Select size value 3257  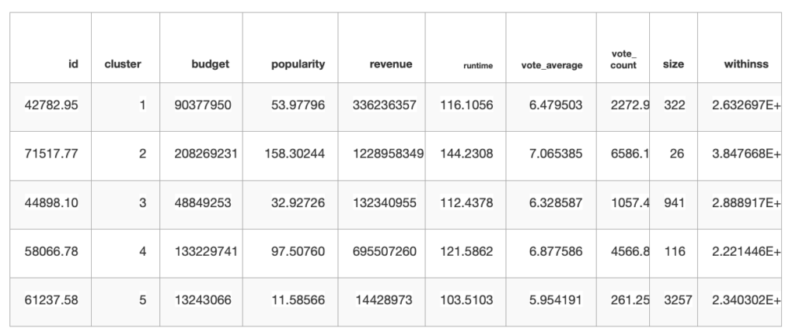pyautogui.click(x=678, y=300)
